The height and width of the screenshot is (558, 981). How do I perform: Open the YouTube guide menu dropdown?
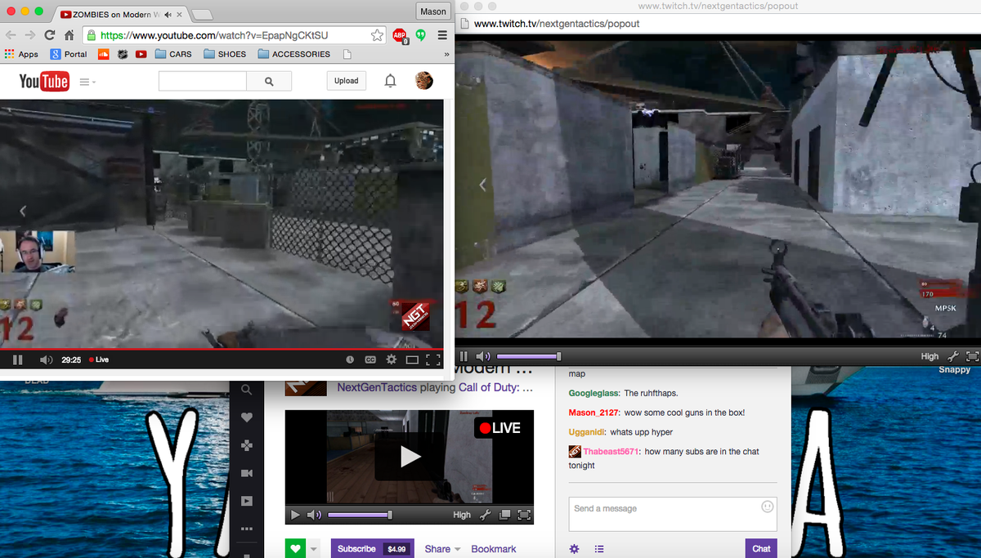click(x=87, y=82)
